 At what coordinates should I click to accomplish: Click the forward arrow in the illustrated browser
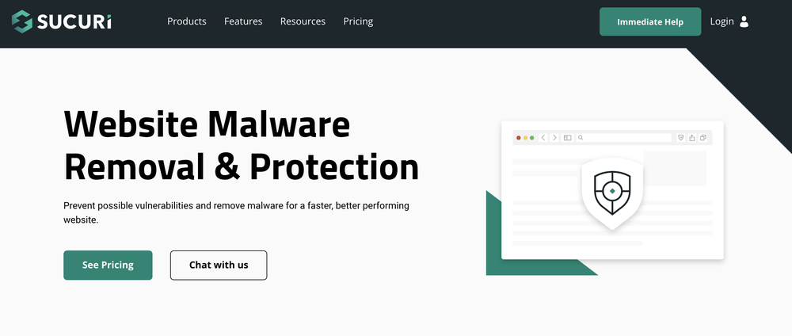click(x=554, y=138)
